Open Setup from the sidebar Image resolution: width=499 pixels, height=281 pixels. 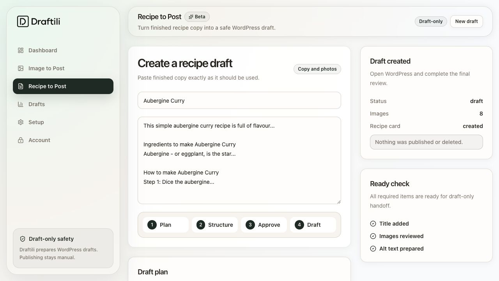click(x=63, y=122)
